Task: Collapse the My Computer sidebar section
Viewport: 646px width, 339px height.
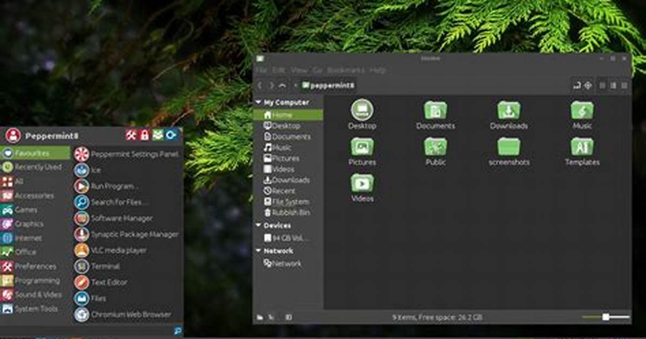Action: 258,102
